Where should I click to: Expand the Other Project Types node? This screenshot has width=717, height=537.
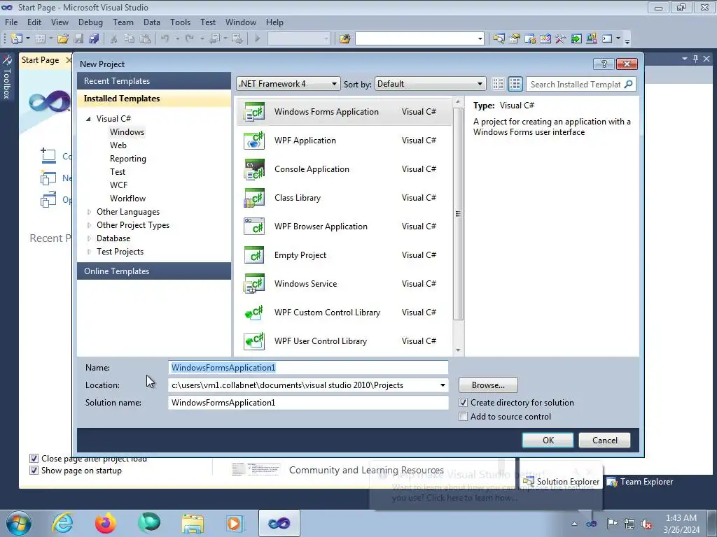(x=89, y=225)
